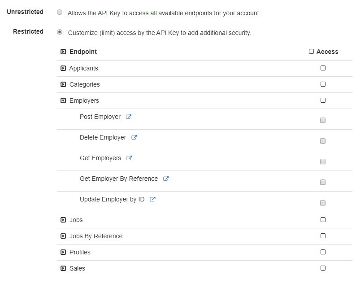Open Update Employer by ID link icon
Screen dimensions: 356x284
click(x=152, y=199)
